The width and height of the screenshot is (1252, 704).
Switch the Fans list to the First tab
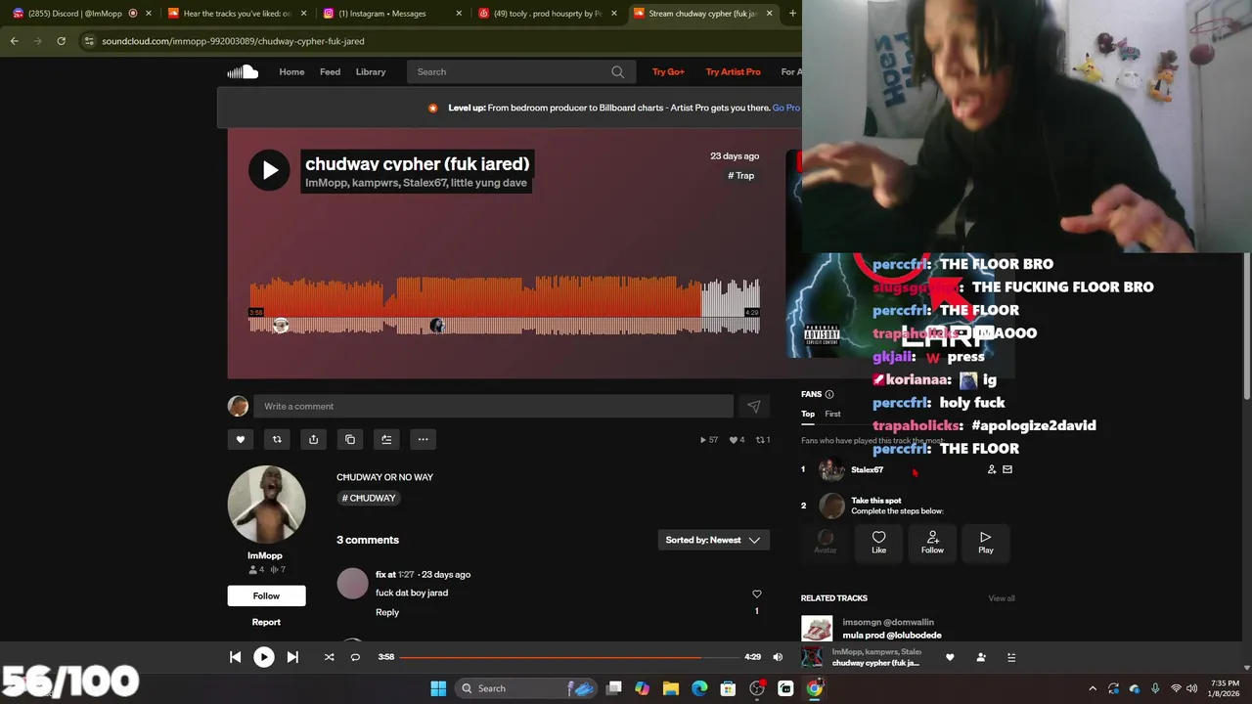pyautogui.click(x=832, y=414)
